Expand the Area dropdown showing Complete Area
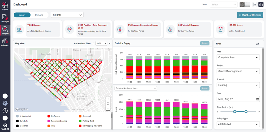 pyautogui.click(x=238, y=58)
